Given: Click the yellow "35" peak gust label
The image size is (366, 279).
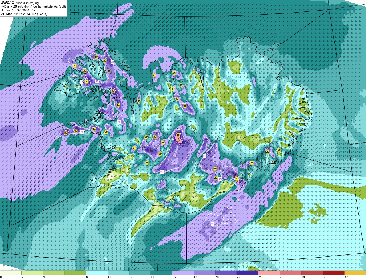Looking at the screenshot, I should tap(178, 135).
